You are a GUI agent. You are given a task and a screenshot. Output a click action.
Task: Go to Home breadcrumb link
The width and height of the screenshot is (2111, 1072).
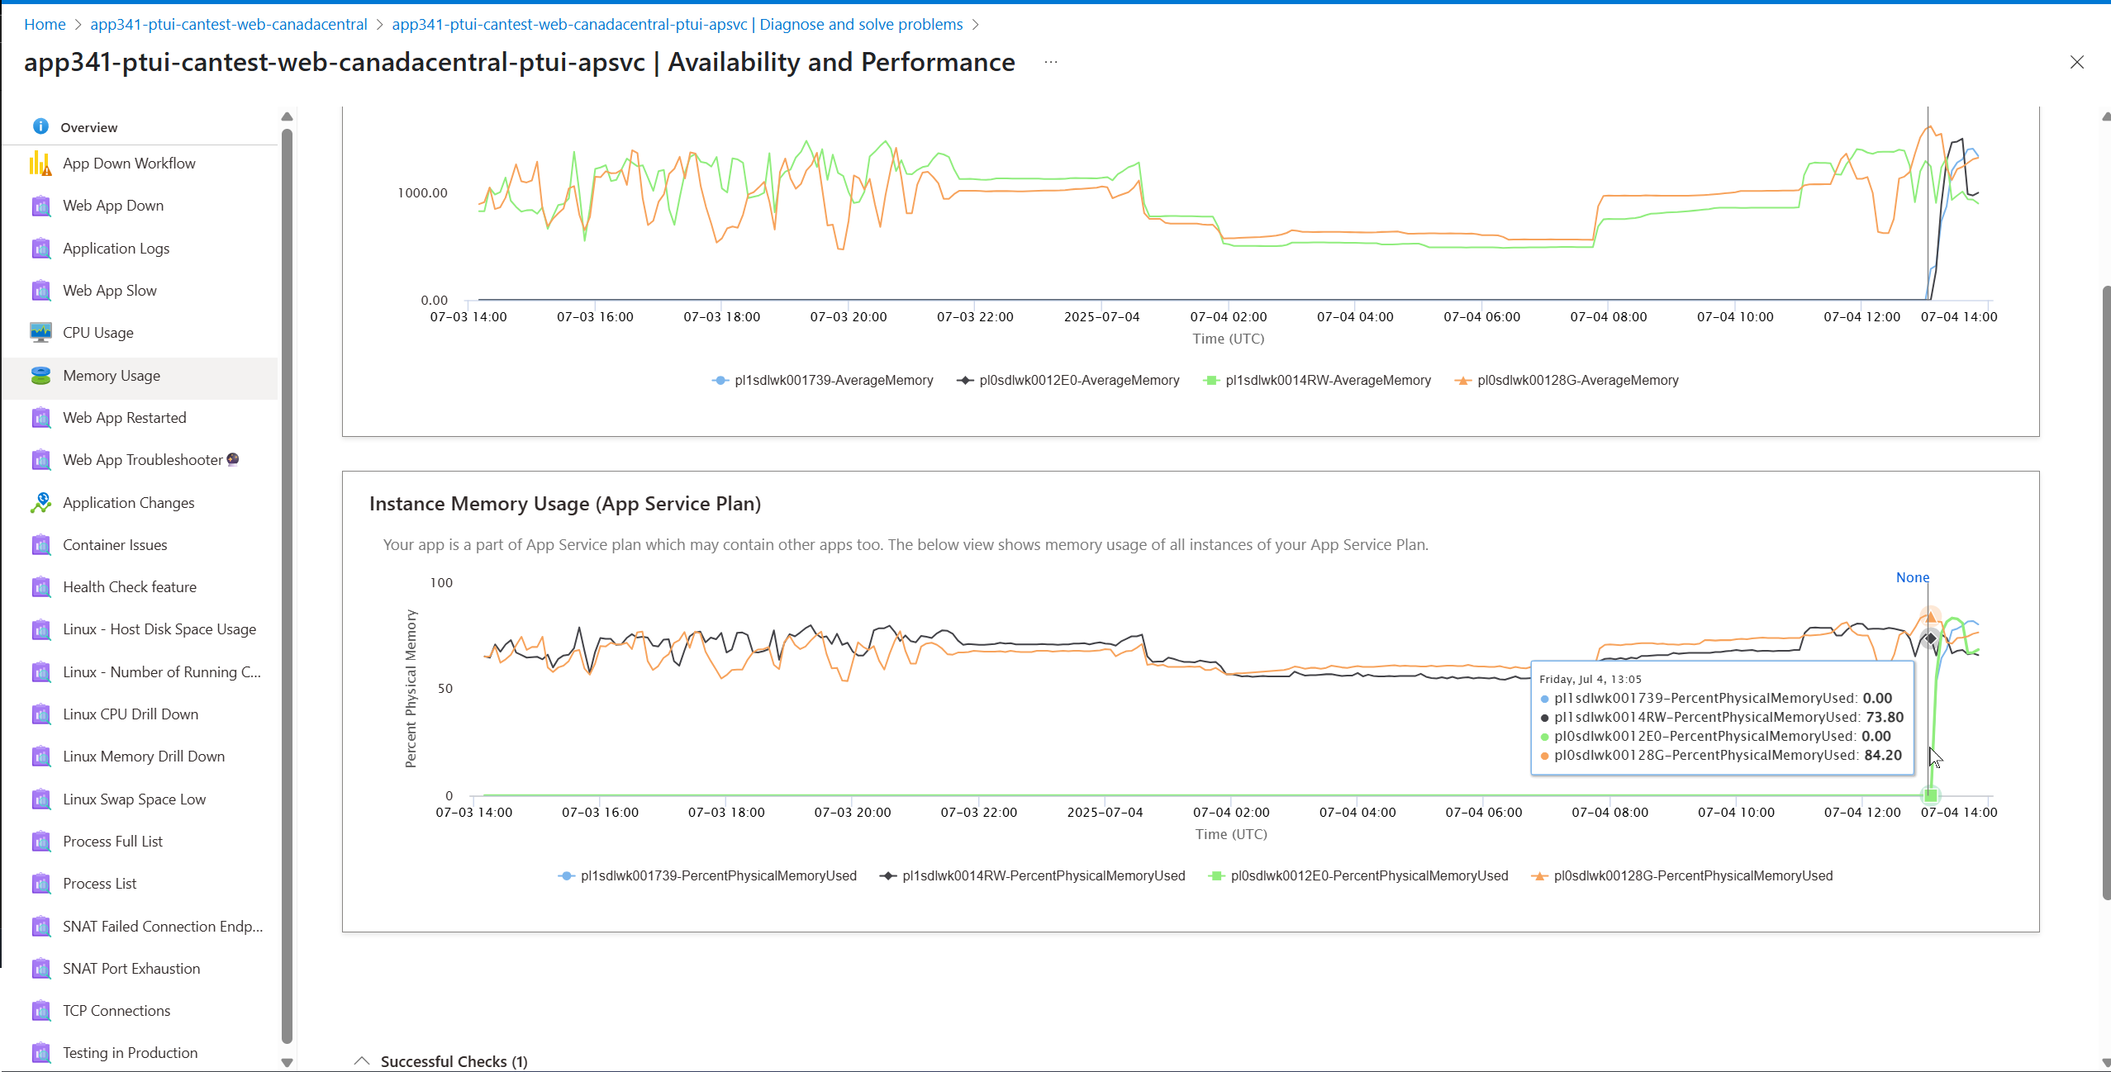45,24
